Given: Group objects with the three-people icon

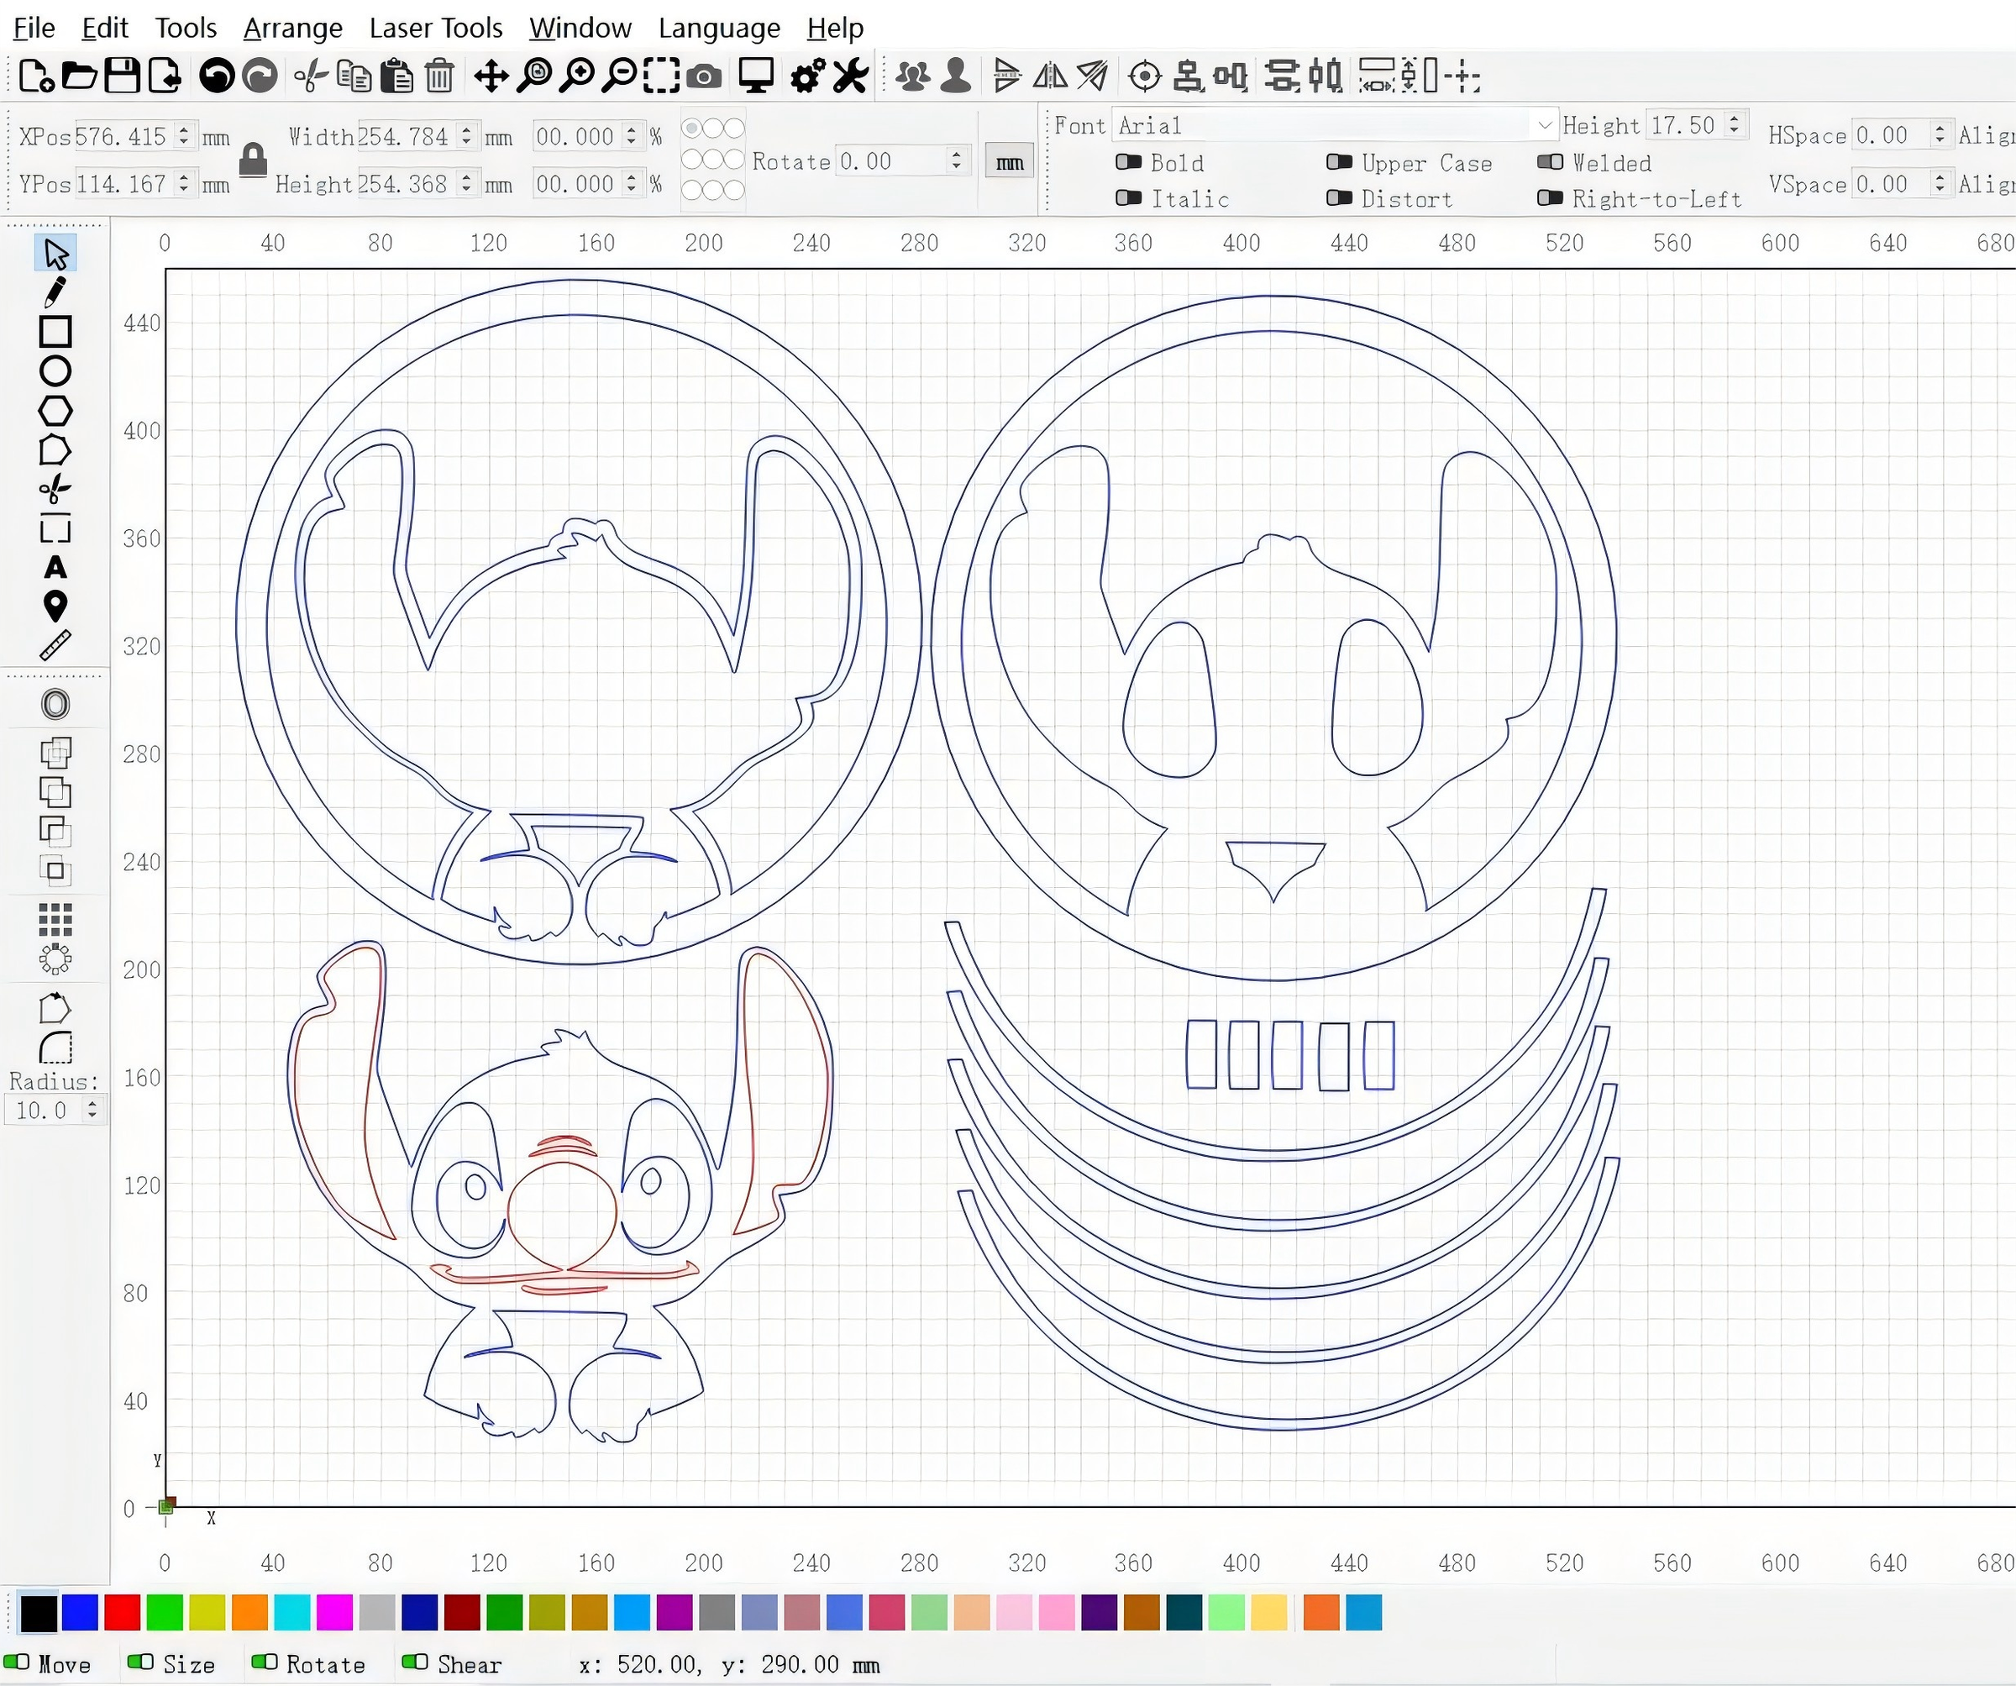Looking at the screenshot, I should pyautogui.click(x=912, y=75).
